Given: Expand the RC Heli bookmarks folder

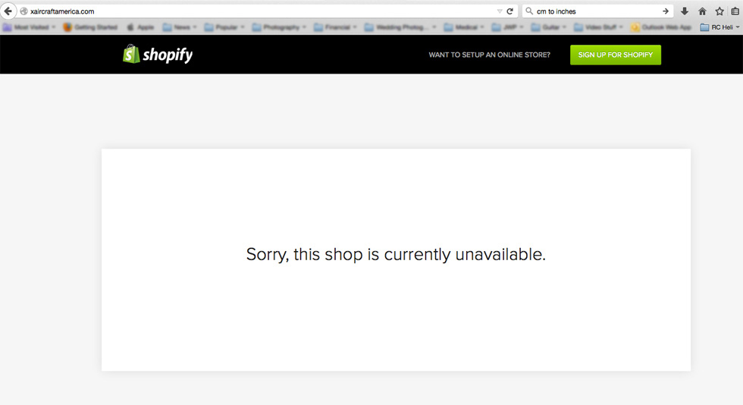Looking at the screenshot, I should (719, 27).
